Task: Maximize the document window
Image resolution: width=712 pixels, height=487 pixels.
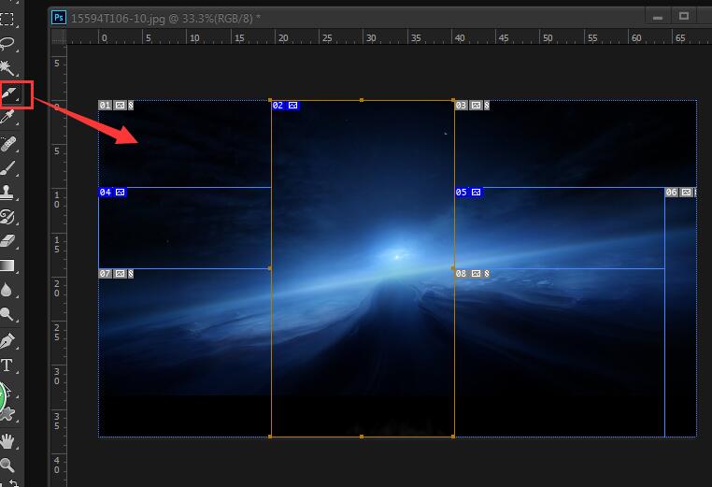Action: 684,16
